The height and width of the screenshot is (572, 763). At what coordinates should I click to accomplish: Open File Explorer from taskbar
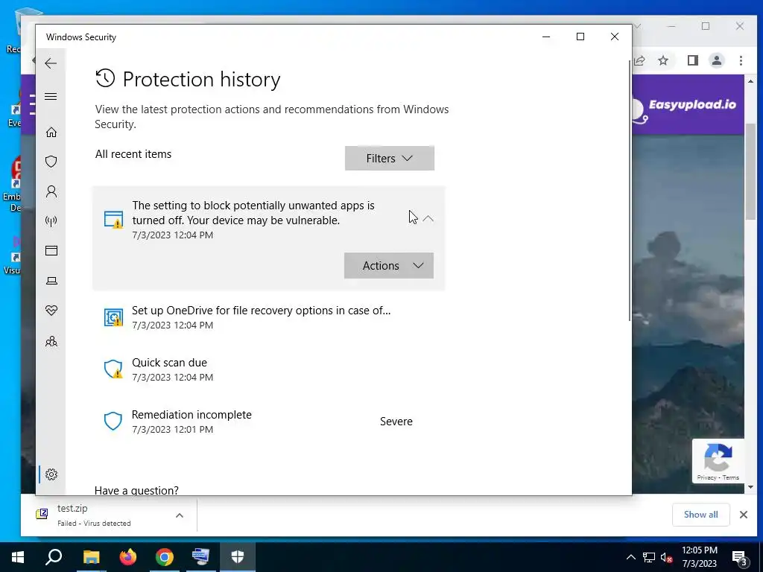(91, 557)
